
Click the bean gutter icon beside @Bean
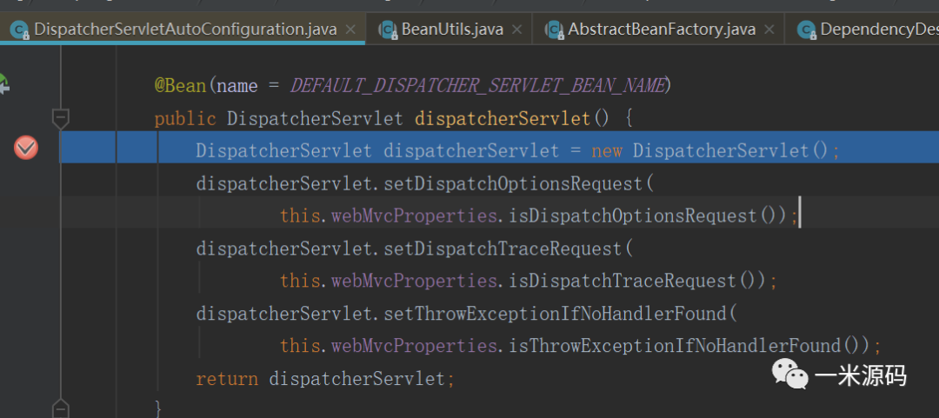tap(3, 83)
